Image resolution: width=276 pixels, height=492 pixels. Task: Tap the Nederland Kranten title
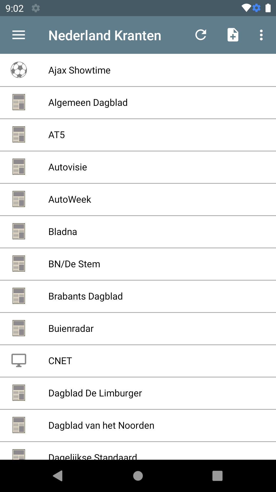coord(105,35)
